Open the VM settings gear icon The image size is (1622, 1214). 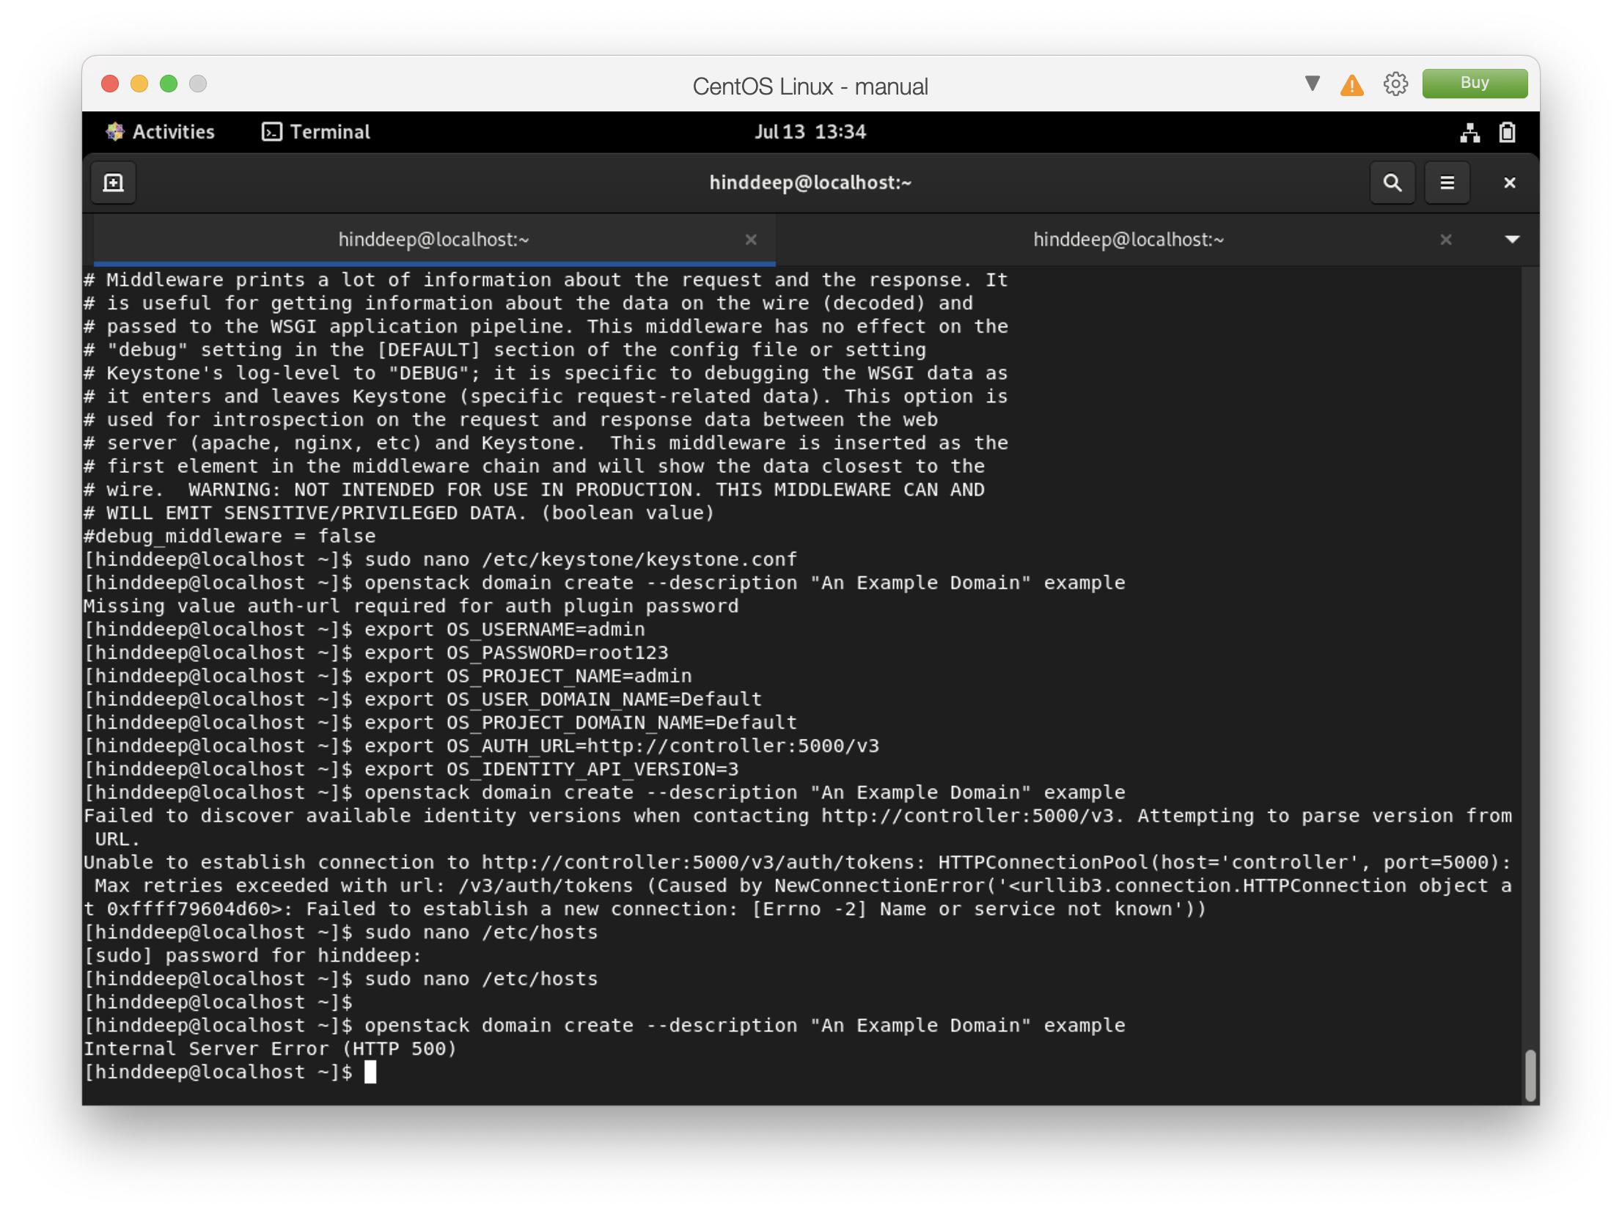click(1395, 84)
